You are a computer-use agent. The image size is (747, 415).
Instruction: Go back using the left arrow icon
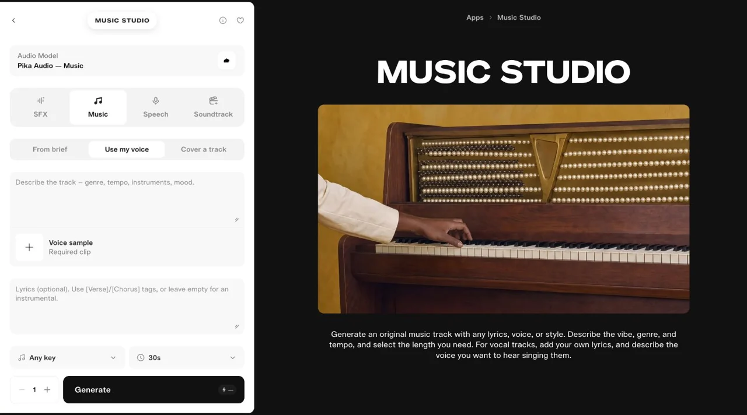(x=13, y=20)
